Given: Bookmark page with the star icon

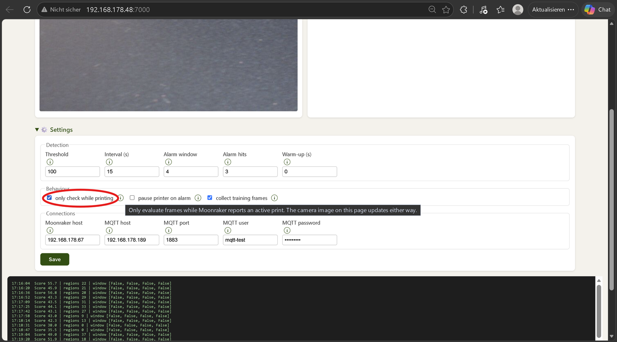Looking at the screenshot, I should (446, 10).
